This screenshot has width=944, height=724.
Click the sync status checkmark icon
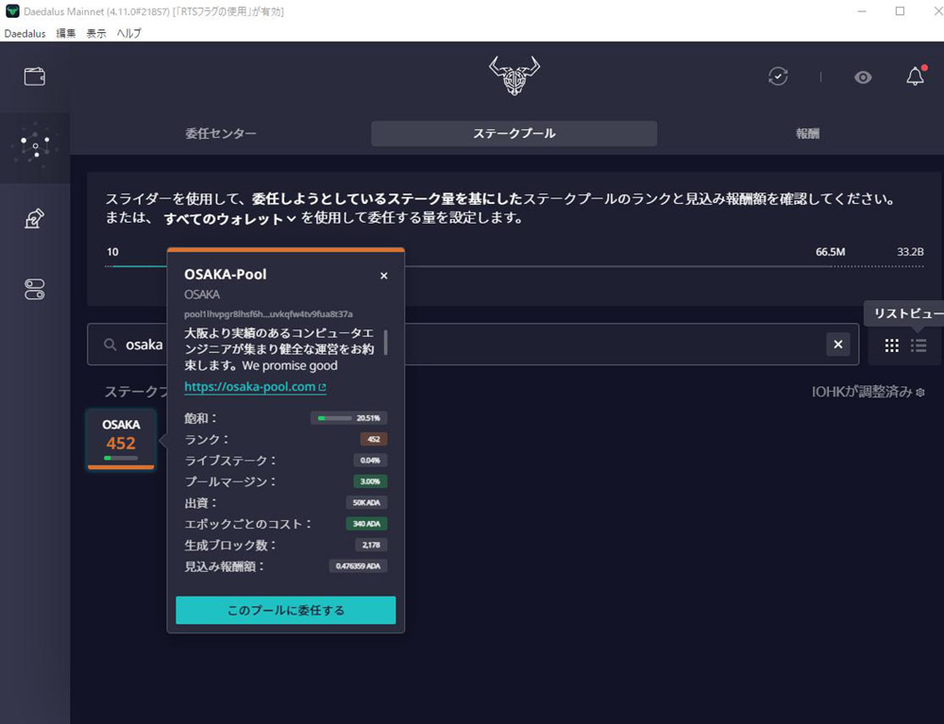click(x=778, y=77)
